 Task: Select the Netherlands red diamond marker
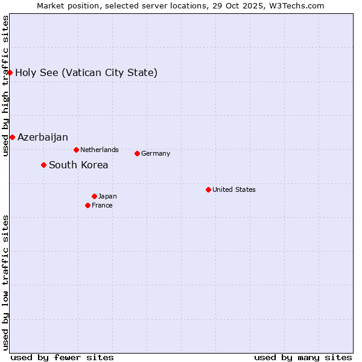(x=76, y=150)
